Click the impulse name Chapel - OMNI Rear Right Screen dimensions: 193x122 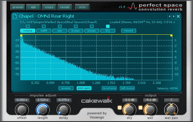click(x=46, y=16)
